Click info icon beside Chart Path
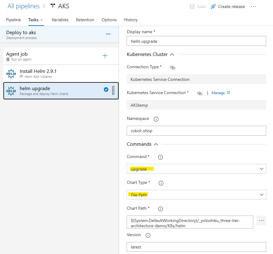This screenshot has width=273, height=254. click(160, 209)
